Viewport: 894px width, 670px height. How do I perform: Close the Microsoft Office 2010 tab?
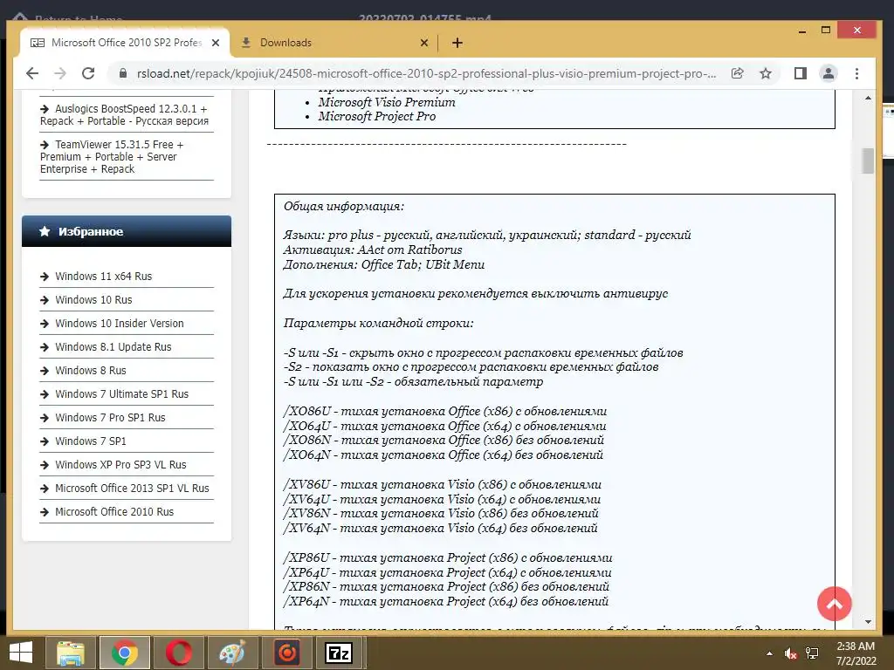[216, 43]
